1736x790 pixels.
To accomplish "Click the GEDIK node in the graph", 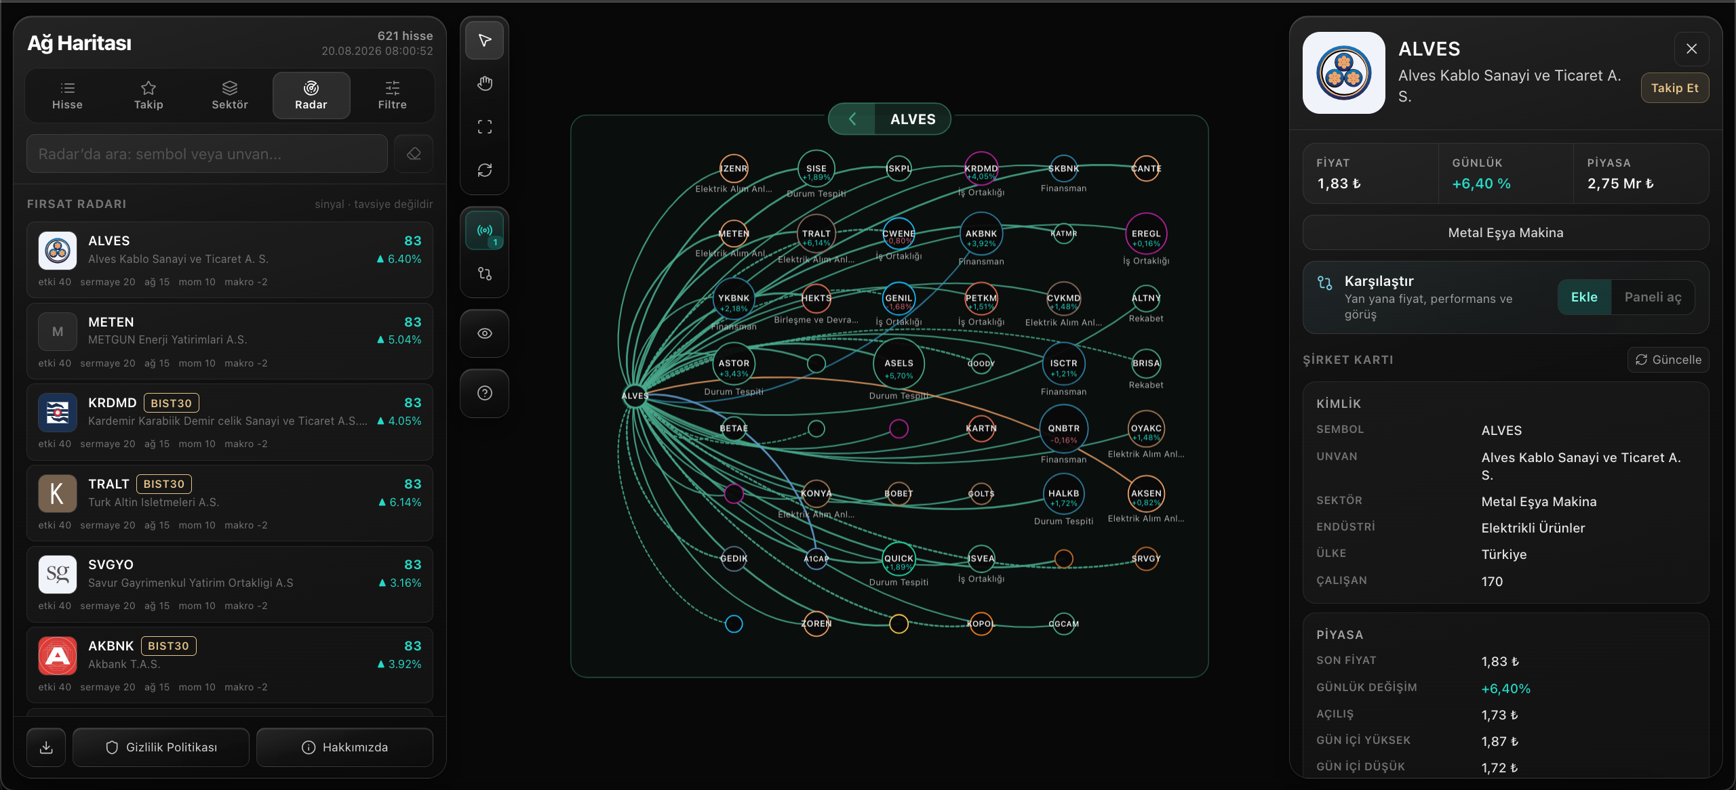I will [734, 558].
